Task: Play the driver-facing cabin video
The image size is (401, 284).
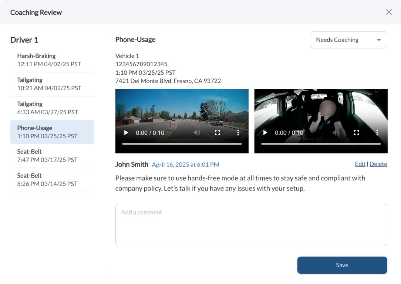Action: coord(265,133)
